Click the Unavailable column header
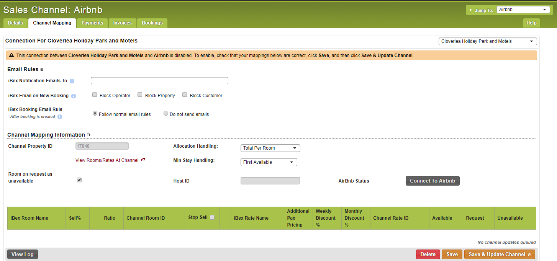 (515, 218)
